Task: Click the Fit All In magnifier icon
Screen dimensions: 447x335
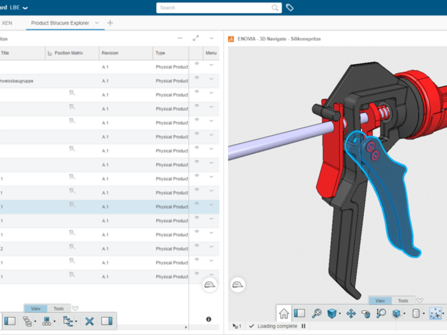Action: [316, 313]
